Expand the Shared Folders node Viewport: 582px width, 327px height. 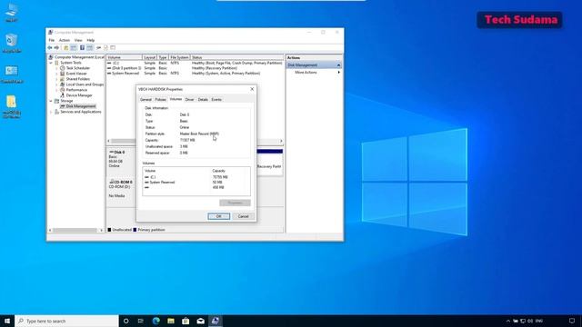(x=56, y=79)
